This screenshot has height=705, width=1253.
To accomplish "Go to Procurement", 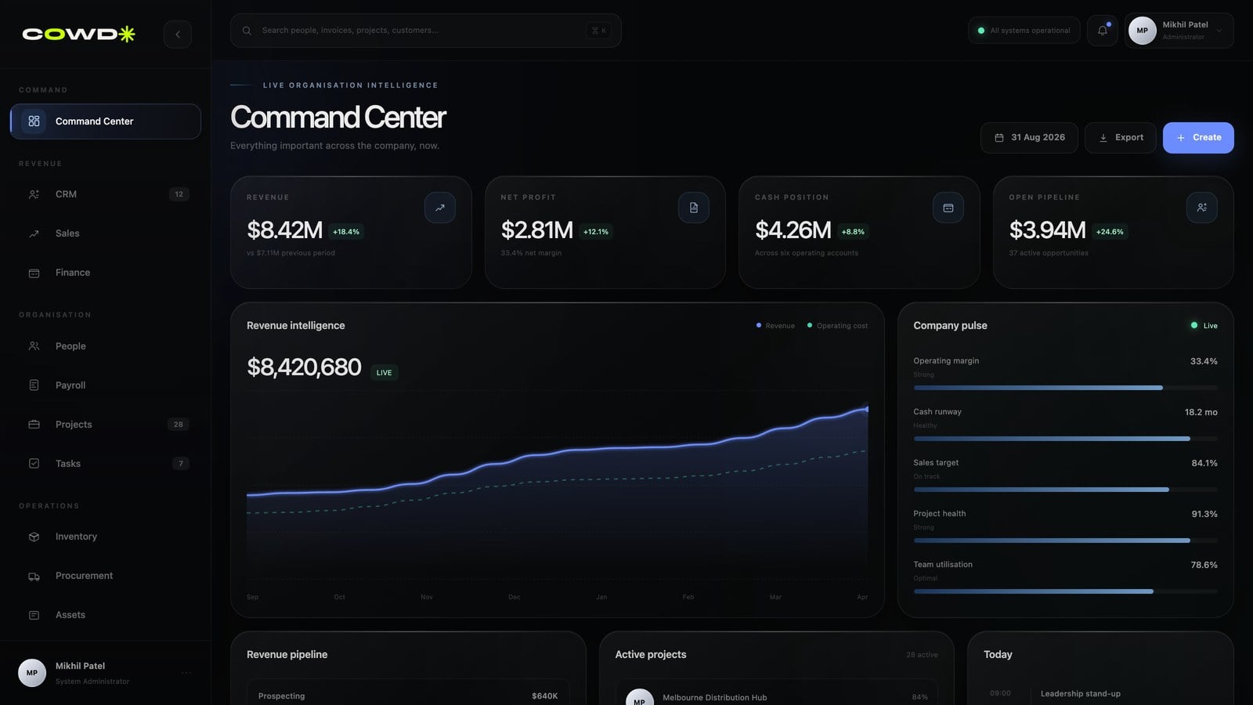I will tap(106, 576).
